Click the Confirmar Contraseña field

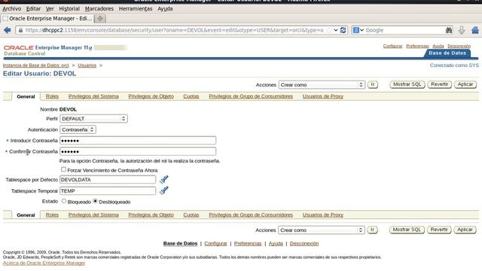pos(138,151)
